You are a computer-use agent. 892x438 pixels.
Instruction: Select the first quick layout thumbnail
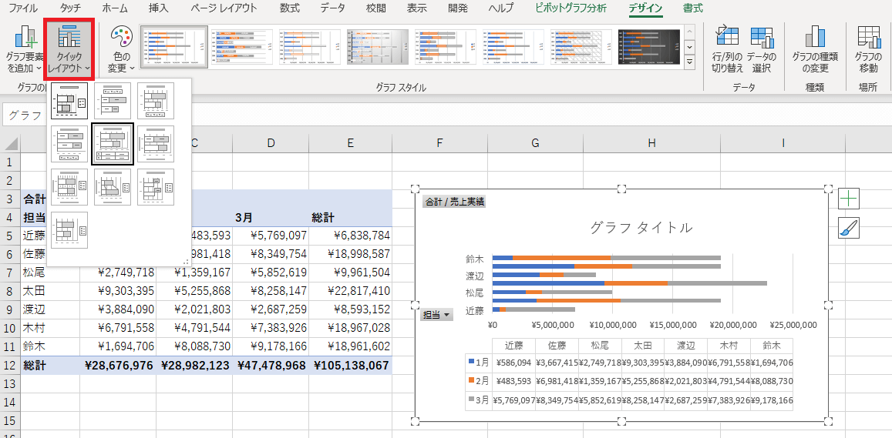point(69,101)
